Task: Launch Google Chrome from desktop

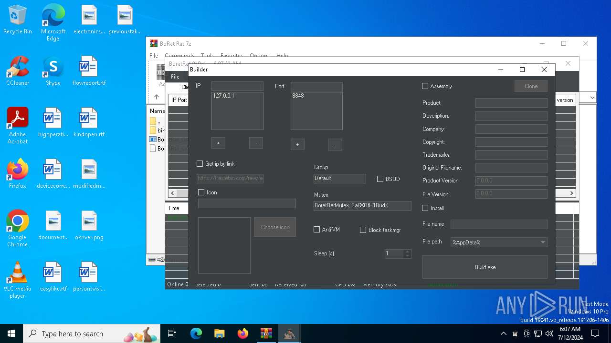Action: pos(18,228)
